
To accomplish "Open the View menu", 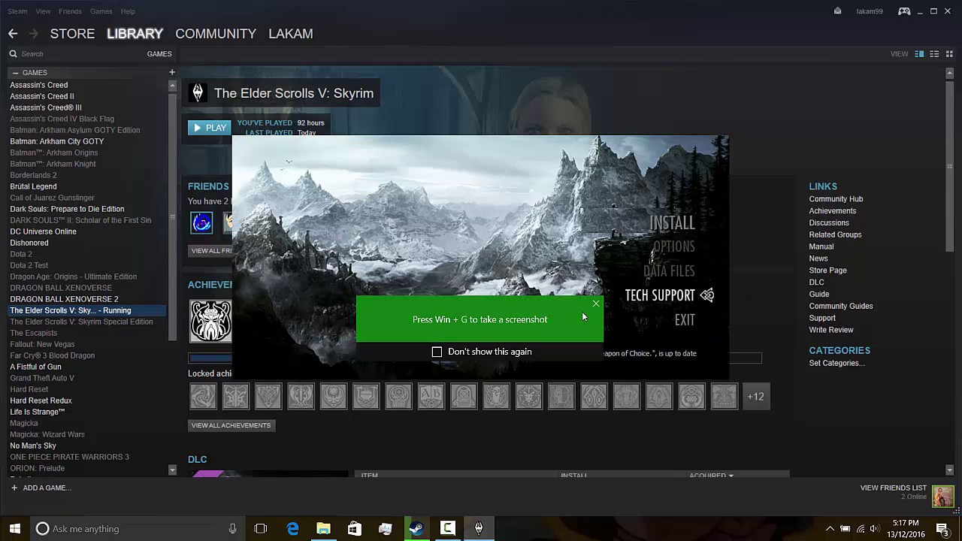I will pyautogui.click(x=43, y=11).
